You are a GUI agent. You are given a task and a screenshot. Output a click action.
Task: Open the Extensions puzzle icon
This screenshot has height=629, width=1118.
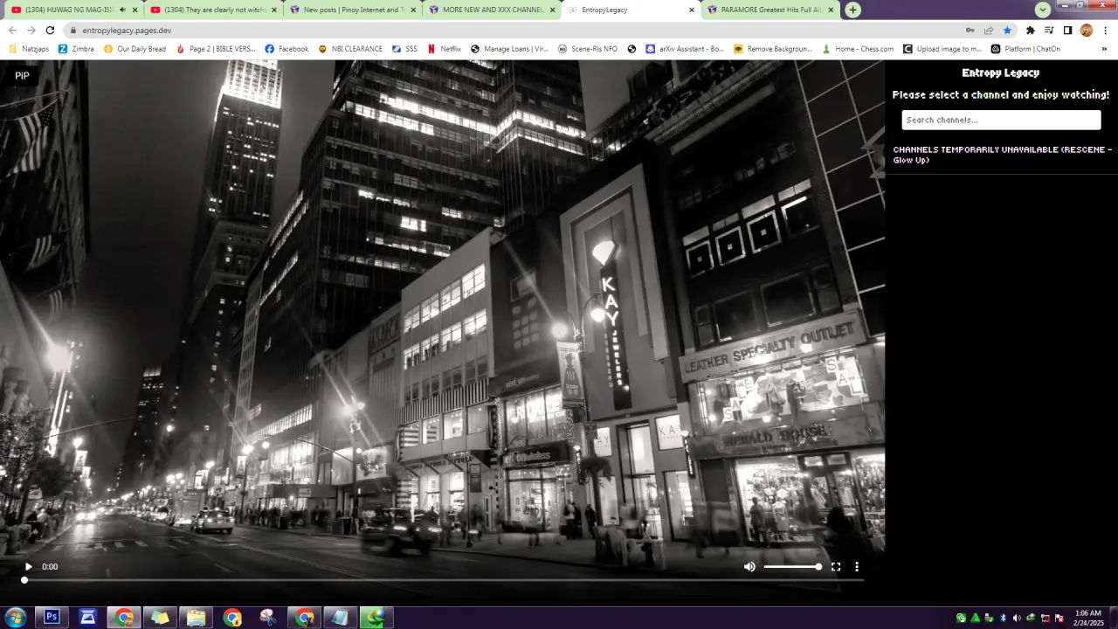(x=1031, y=30)
